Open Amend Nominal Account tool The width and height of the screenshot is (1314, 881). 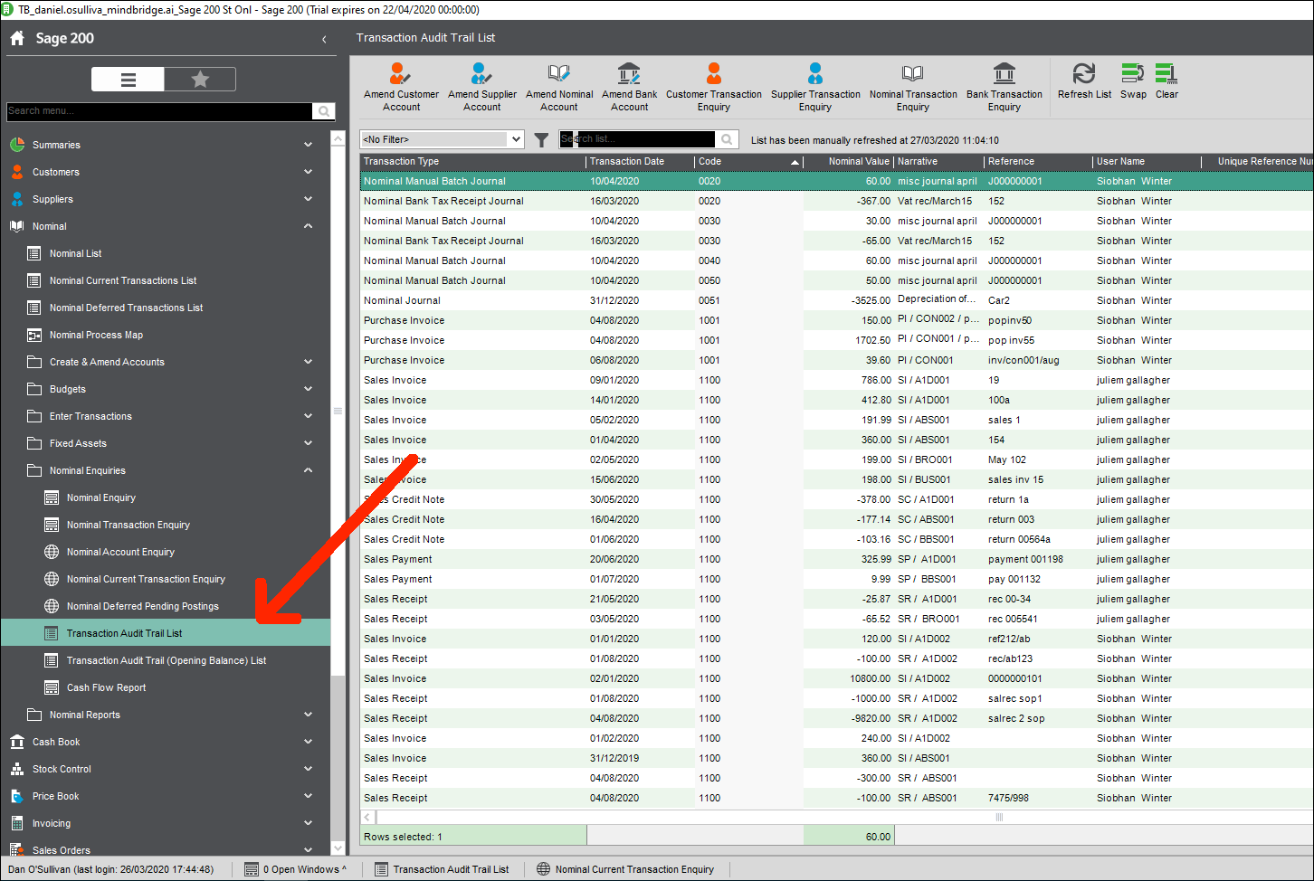[x=559, y=86]
